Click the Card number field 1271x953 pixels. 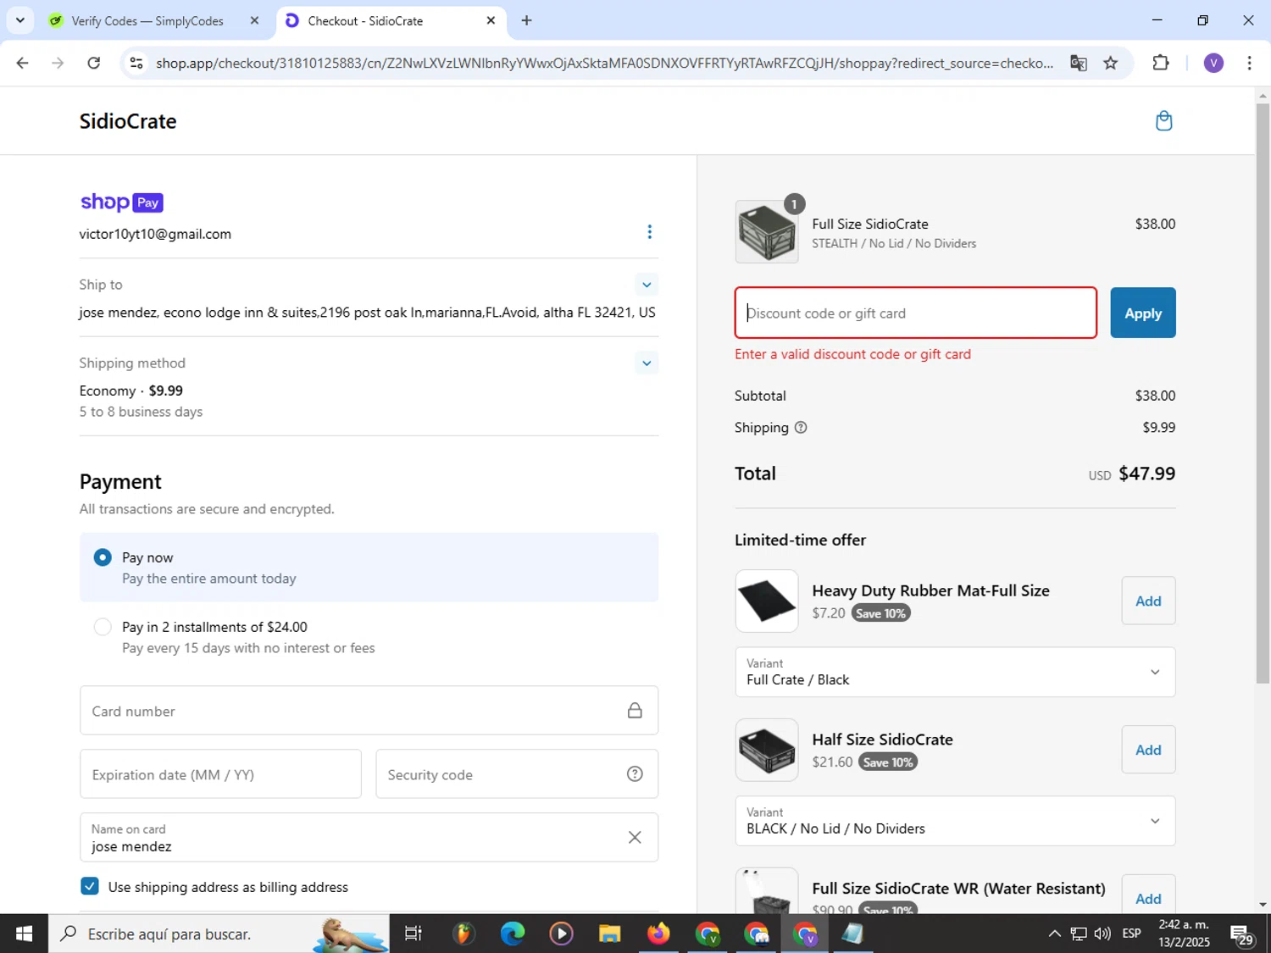[x=369, y=711]
